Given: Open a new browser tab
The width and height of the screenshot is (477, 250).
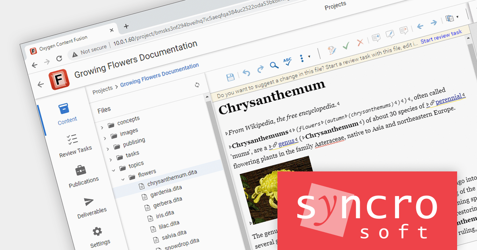Looking at the screenshot, I should (x=126, y=26).
